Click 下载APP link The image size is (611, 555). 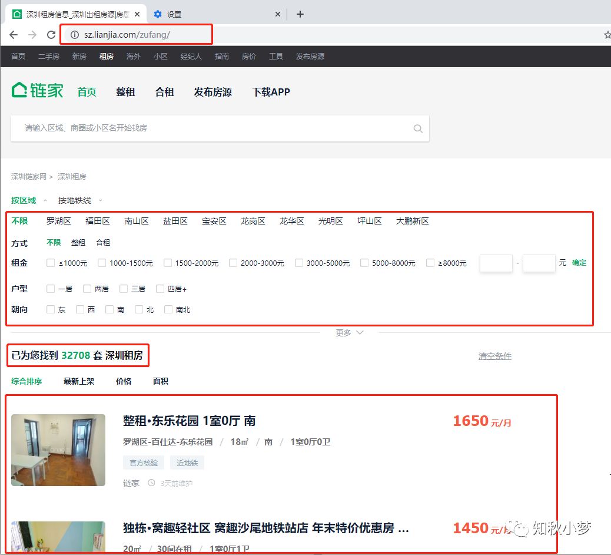(271, 92)
